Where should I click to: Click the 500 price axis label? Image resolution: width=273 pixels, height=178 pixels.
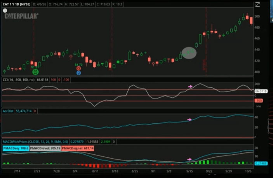click(257, 16)
